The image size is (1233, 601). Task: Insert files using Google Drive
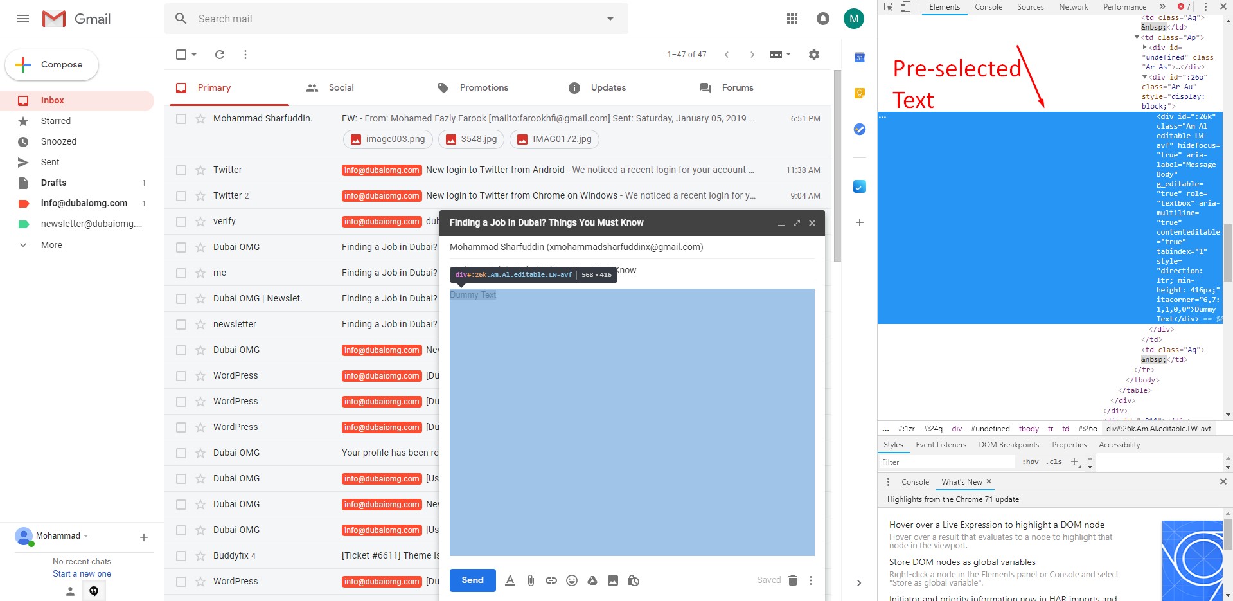pyautogui.click(x=592, y=580)
